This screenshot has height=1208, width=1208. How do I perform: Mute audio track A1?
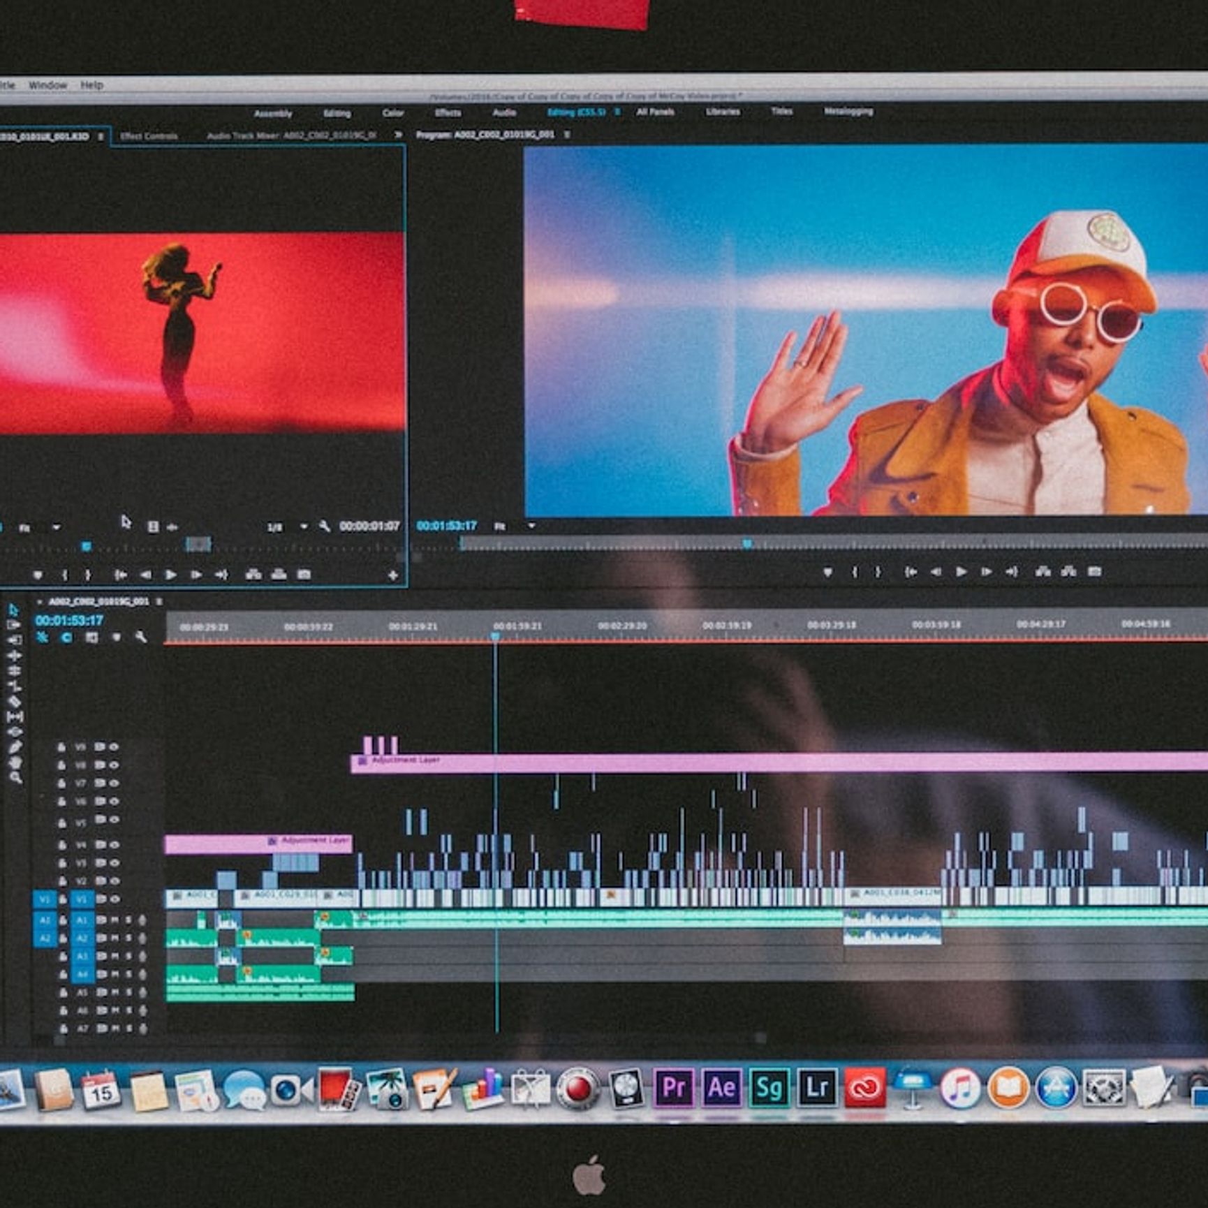pos(115,920)
